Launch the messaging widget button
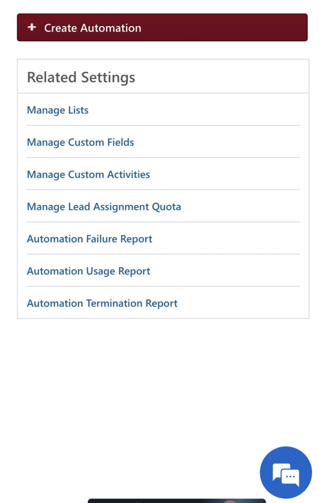 [286, 472]
